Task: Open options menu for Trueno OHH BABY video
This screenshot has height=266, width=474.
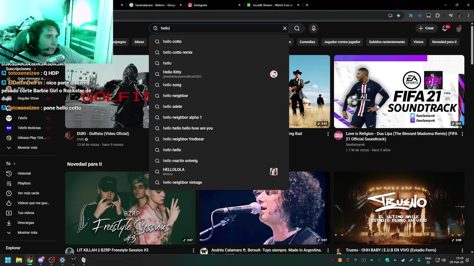Action: pos(462,250)
